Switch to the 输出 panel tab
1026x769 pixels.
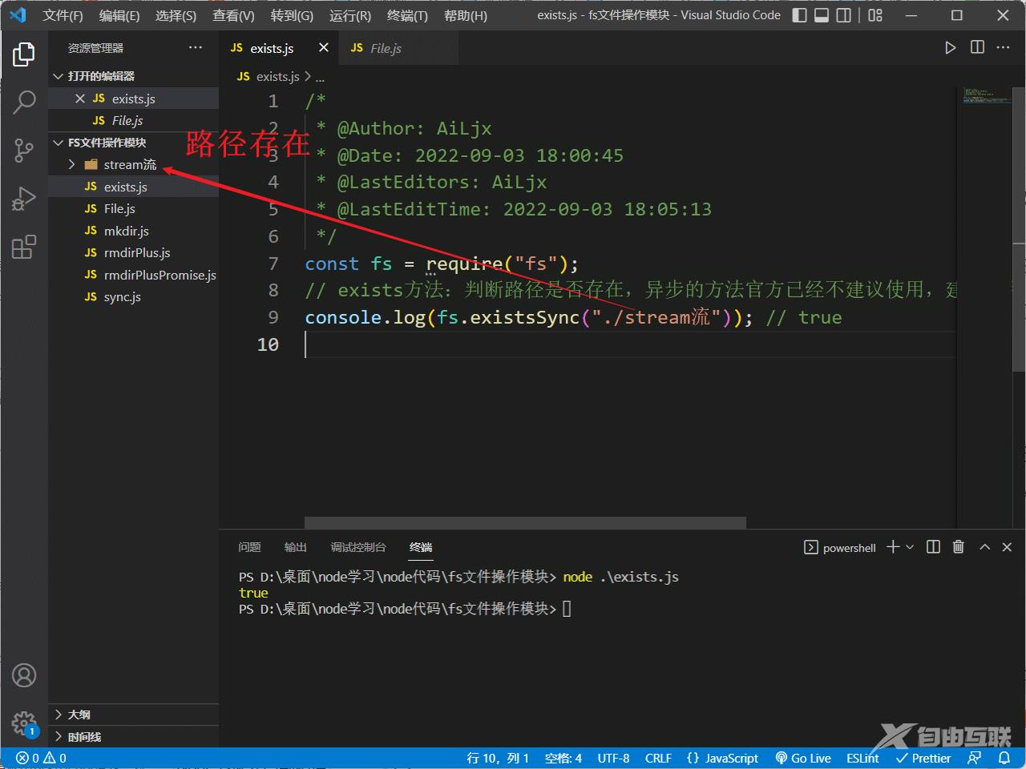296,547
